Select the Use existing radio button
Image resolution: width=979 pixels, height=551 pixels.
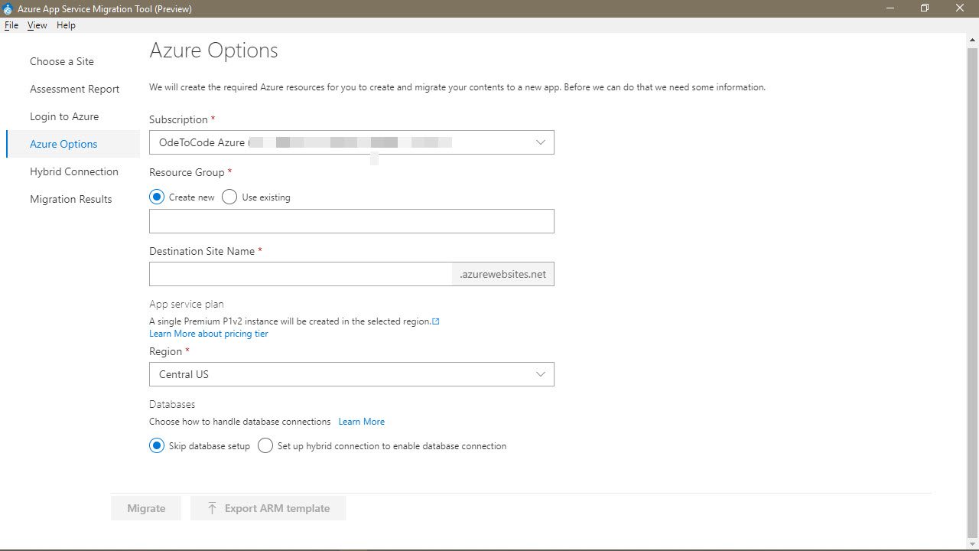(229, 197)
